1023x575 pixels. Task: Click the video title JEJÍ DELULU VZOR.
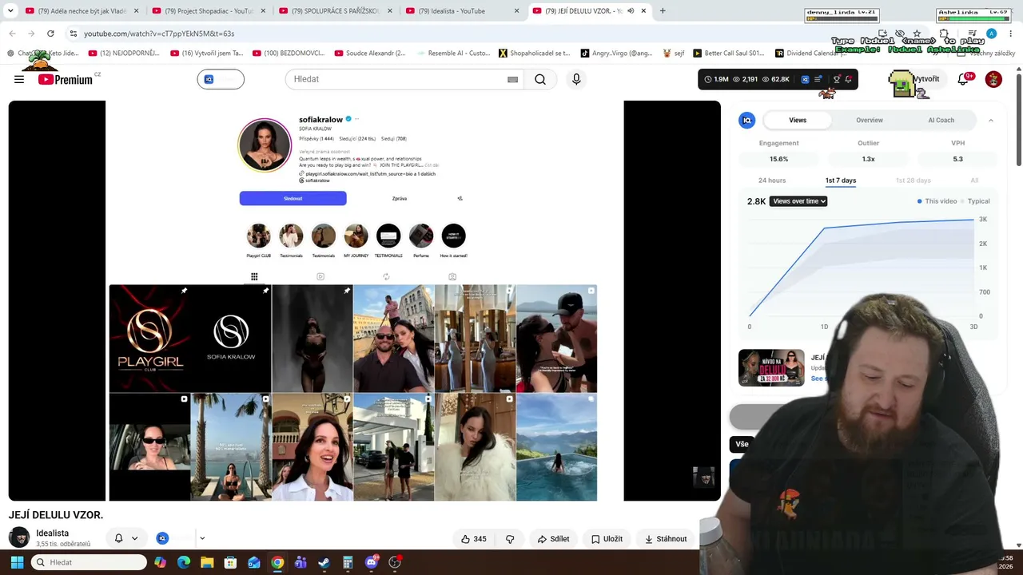[56, 515]
